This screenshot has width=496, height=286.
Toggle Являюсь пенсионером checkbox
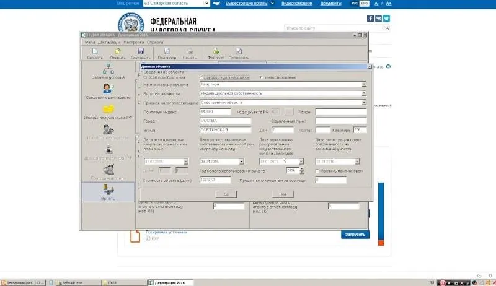point(317,170)
